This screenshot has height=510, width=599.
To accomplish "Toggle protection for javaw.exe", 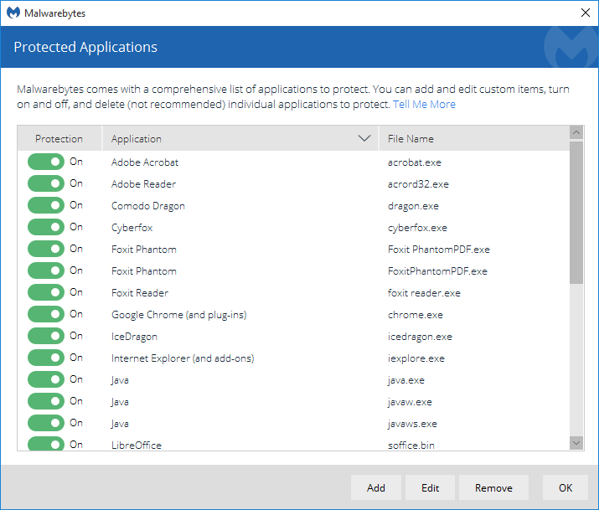I will [x=46, y=401].
